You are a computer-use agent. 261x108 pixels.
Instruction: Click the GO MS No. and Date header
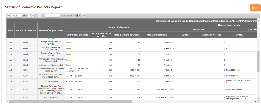(x=78, y=35)
